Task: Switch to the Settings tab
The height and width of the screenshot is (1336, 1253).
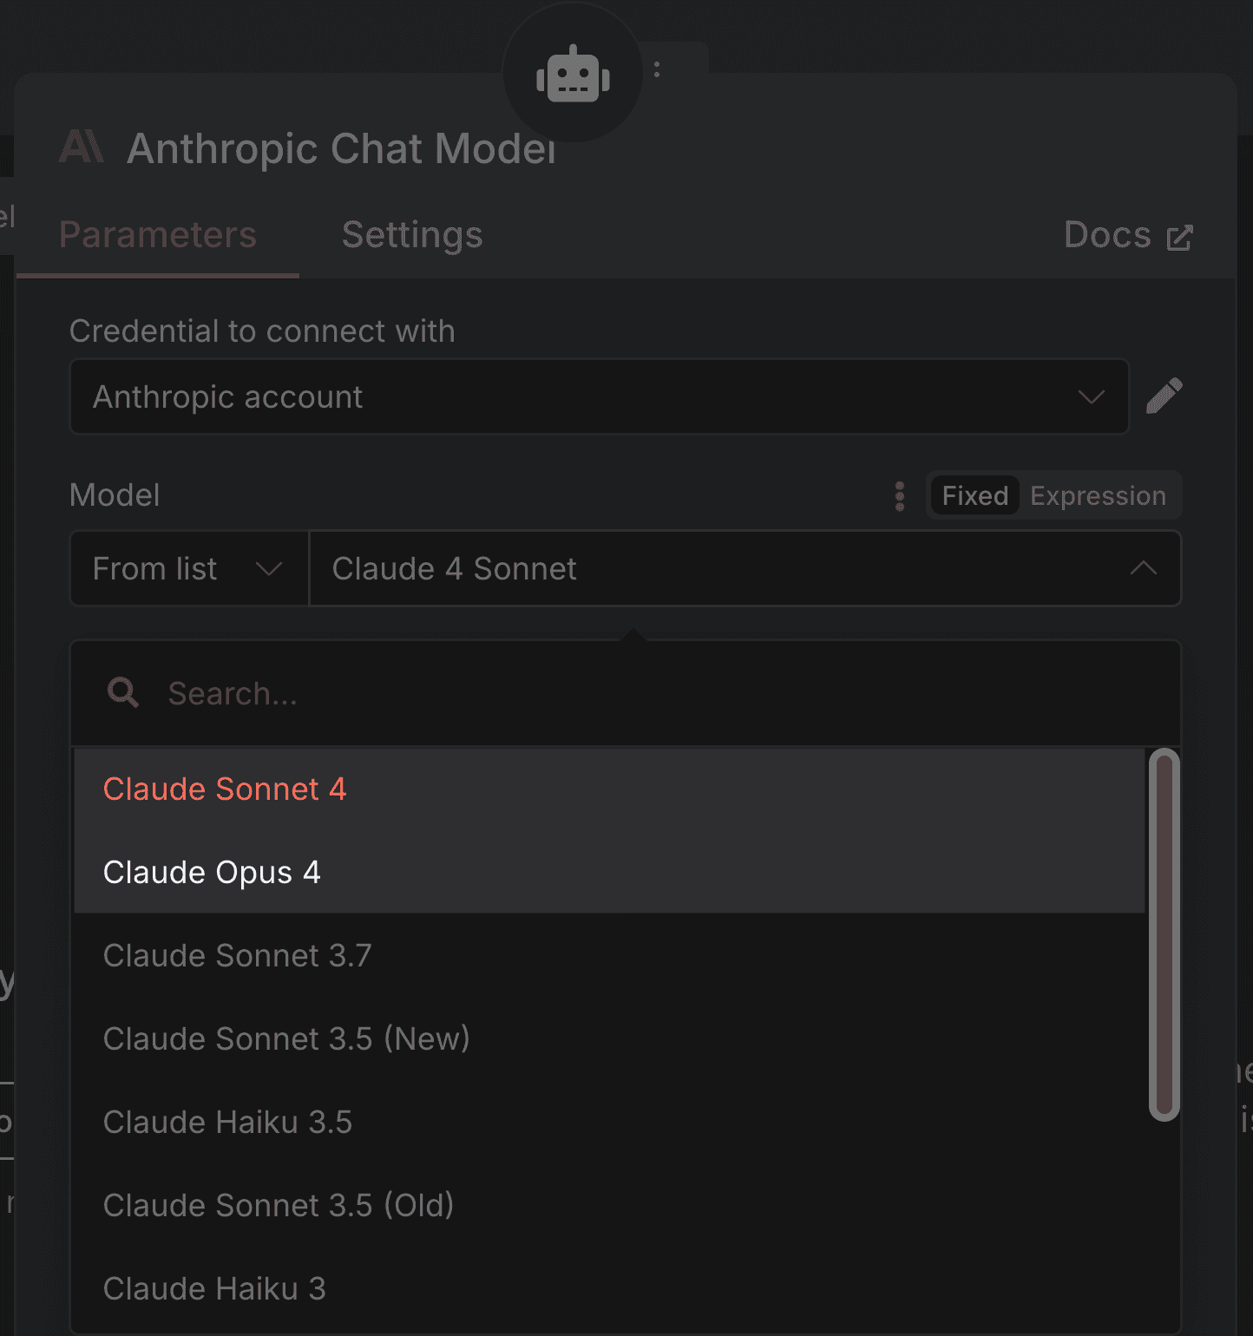Action: 411,234
